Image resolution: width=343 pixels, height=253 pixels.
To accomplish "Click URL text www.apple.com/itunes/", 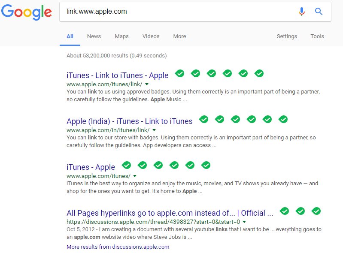I will pos(98,176).
